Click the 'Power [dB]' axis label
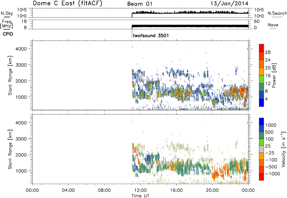The width and height of the screenshot is (287, 198). [x=274, y=75]
